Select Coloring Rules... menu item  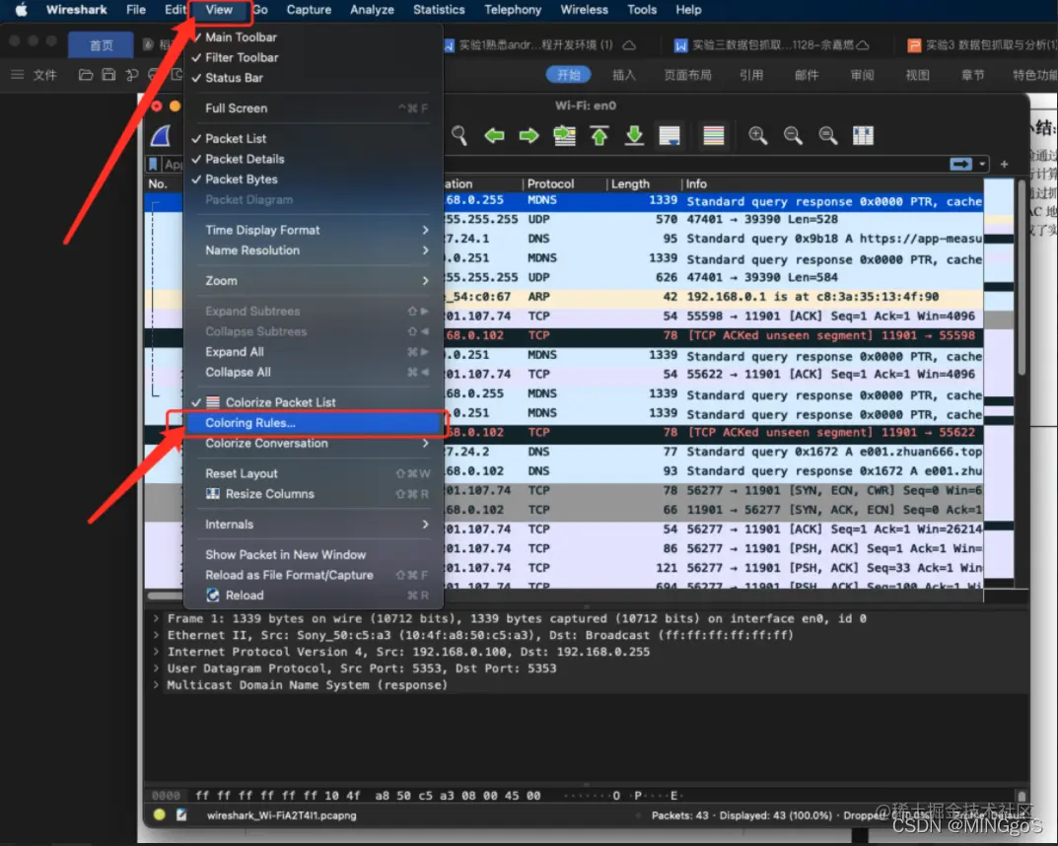[x=314, y=422]
